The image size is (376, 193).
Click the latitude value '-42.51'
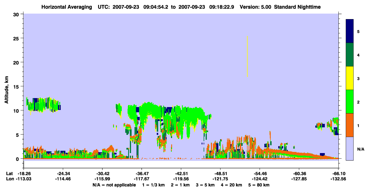click(x=181, y=174)
